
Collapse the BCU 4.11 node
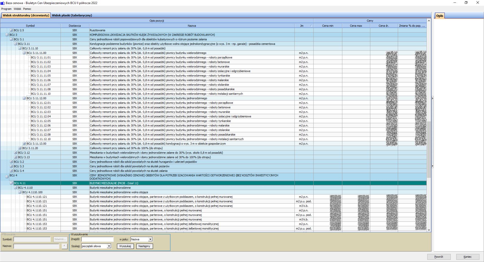point(11,183)
